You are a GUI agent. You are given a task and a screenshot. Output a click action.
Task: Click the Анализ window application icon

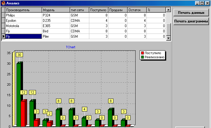(4, 3)
